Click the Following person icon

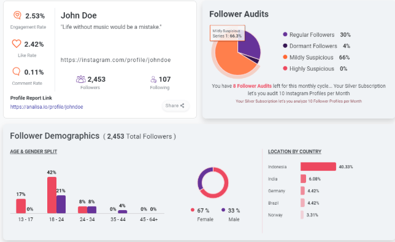click(153, 79)
